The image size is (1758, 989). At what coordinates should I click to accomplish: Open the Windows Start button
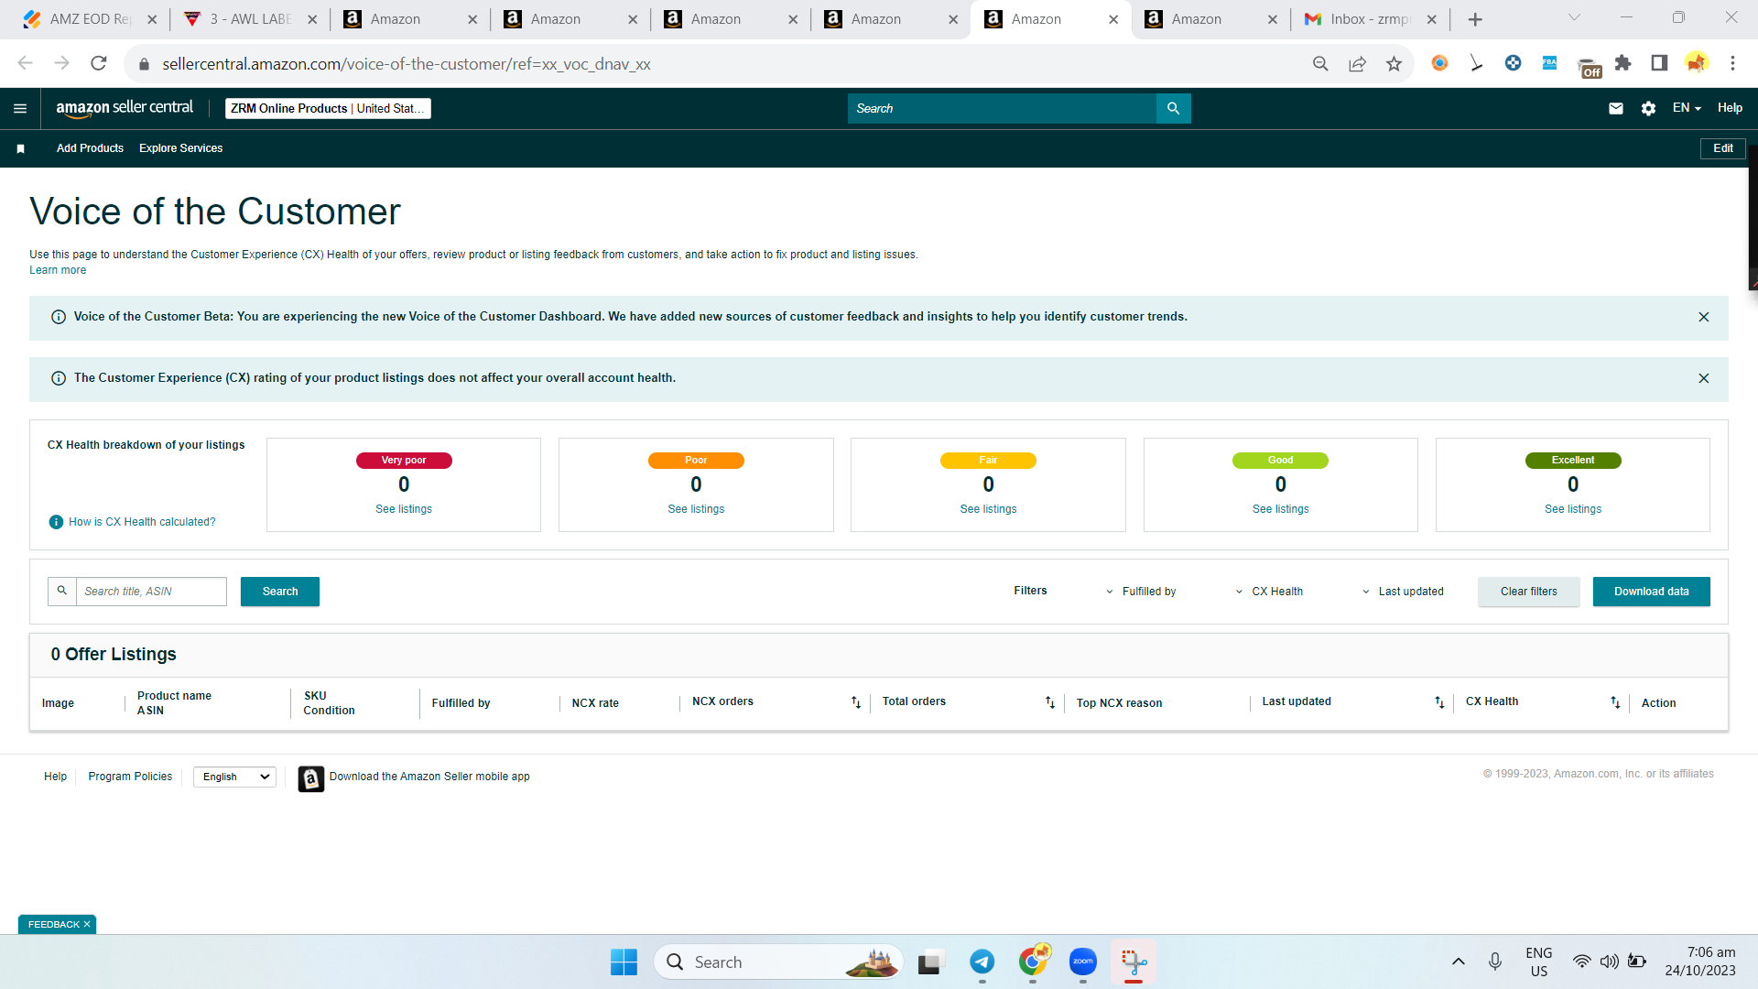tap(624, 962)
